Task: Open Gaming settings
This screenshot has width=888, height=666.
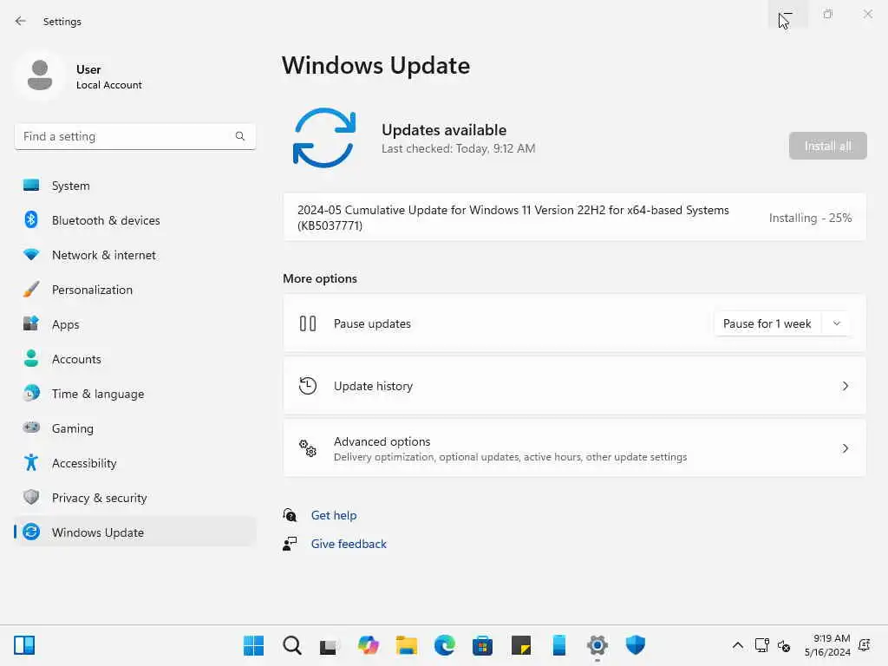Action: tap(134, 428)
